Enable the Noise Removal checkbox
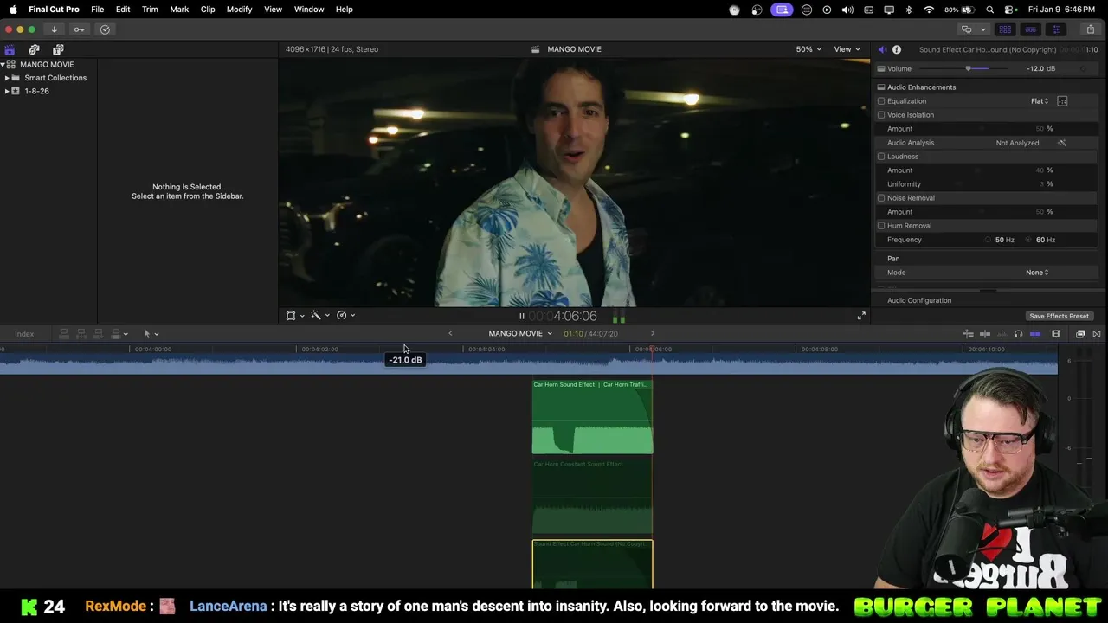1108x623 pixels. pyautogui.click(x=881, y=198)
